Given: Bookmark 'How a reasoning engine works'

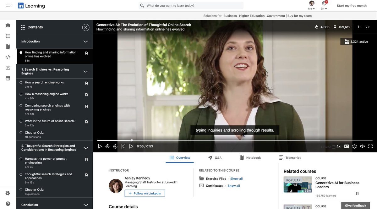Looking at the screenshot, I should [x=86, y=95].
